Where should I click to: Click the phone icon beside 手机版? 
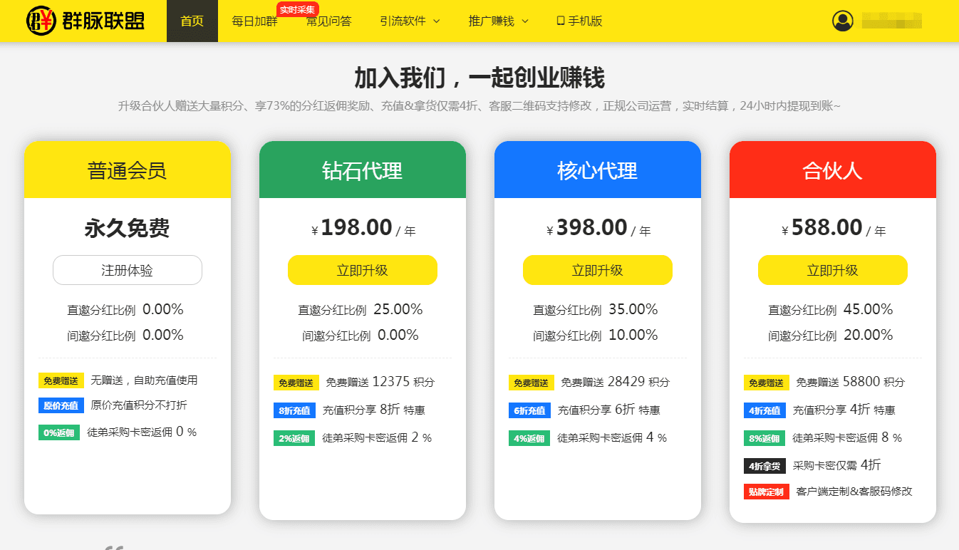[561, 21]
